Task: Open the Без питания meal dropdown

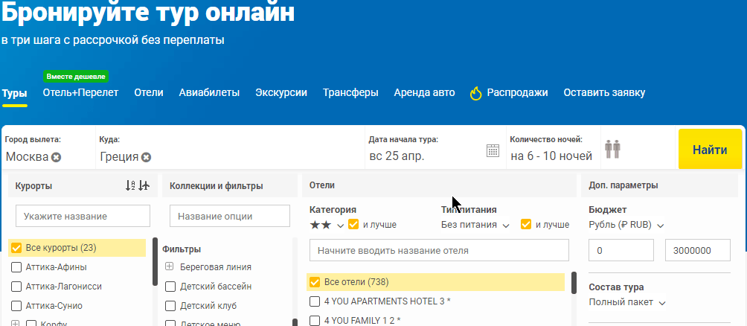Action: [x=475, y=225]
